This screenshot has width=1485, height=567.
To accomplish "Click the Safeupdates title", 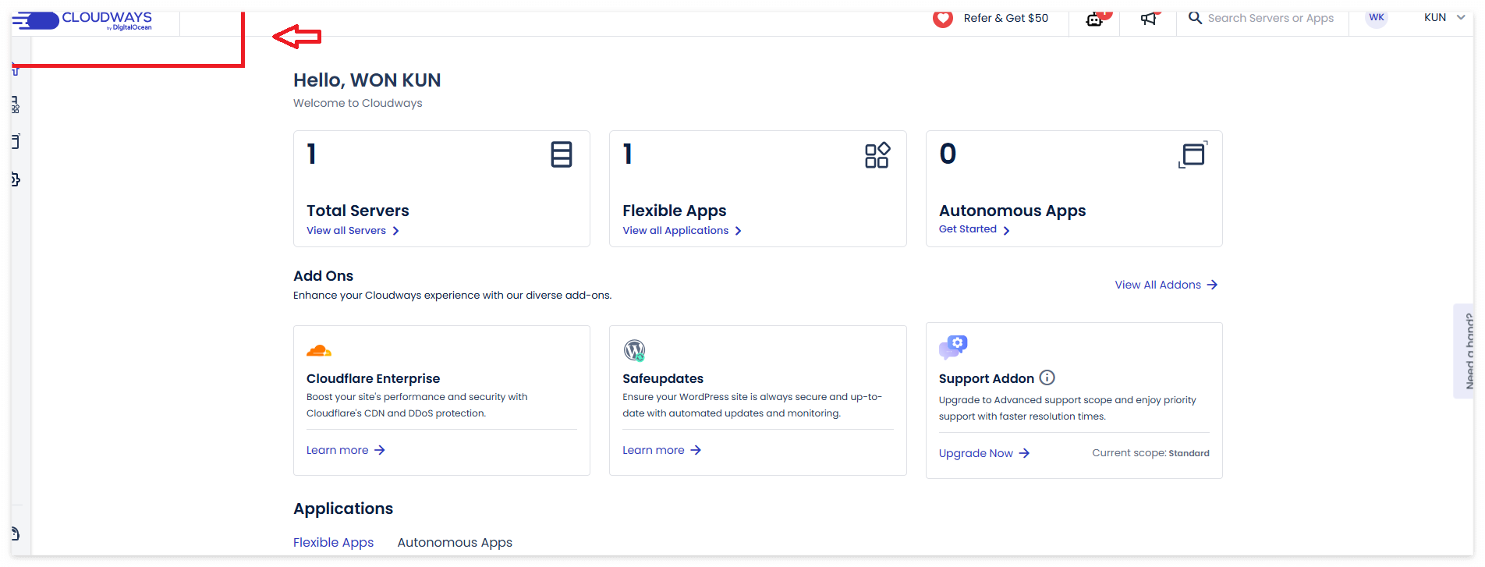I will (663, 378).
